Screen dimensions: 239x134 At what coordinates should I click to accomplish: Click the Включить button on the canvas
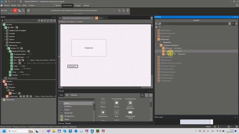pyautogui.click(x=73, y=66)
